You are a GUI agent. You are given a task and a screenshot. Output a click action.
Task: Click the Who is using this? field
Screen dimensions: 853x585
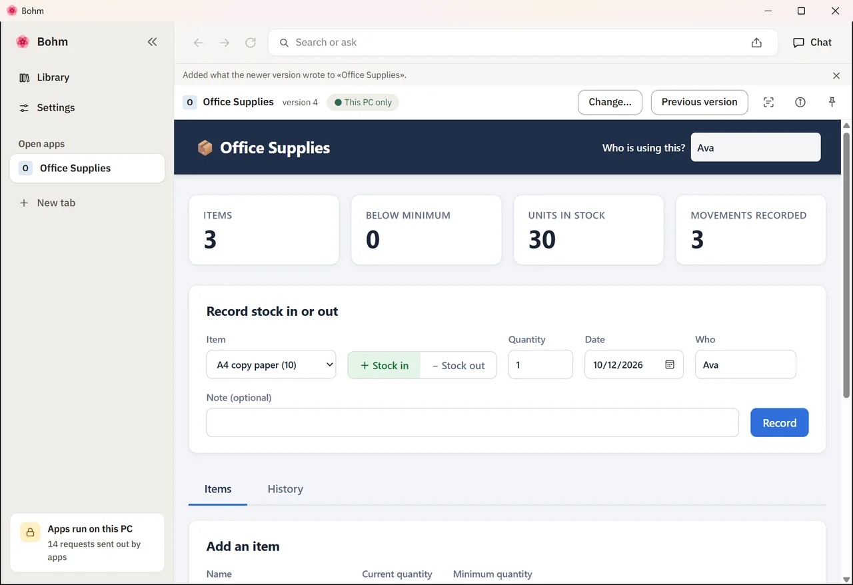click(756, 147)
